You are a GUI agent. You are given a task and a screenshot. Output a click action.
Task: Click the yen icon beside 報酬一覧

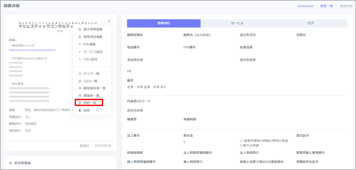80,103
